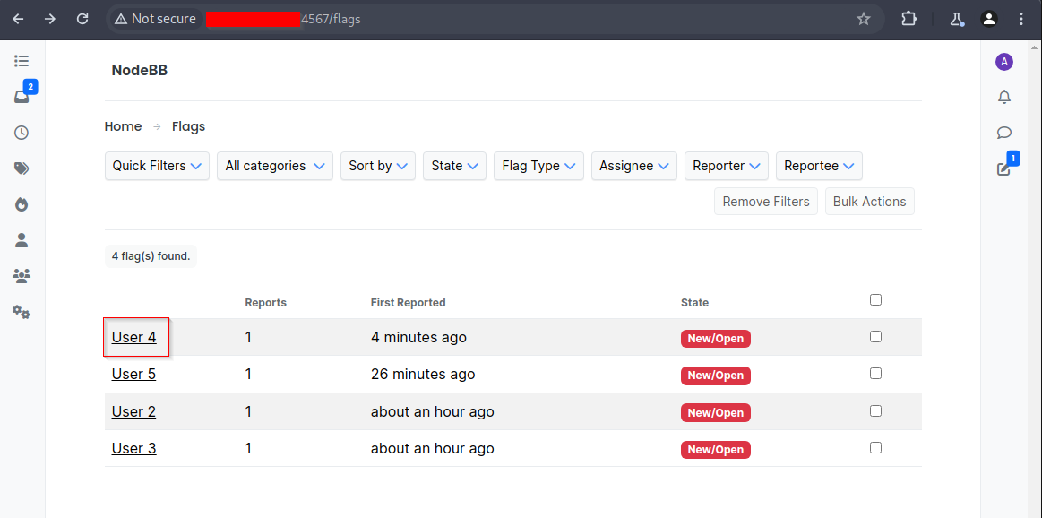
Task: Open Popular topics flame icon
Action: point(22,204)
